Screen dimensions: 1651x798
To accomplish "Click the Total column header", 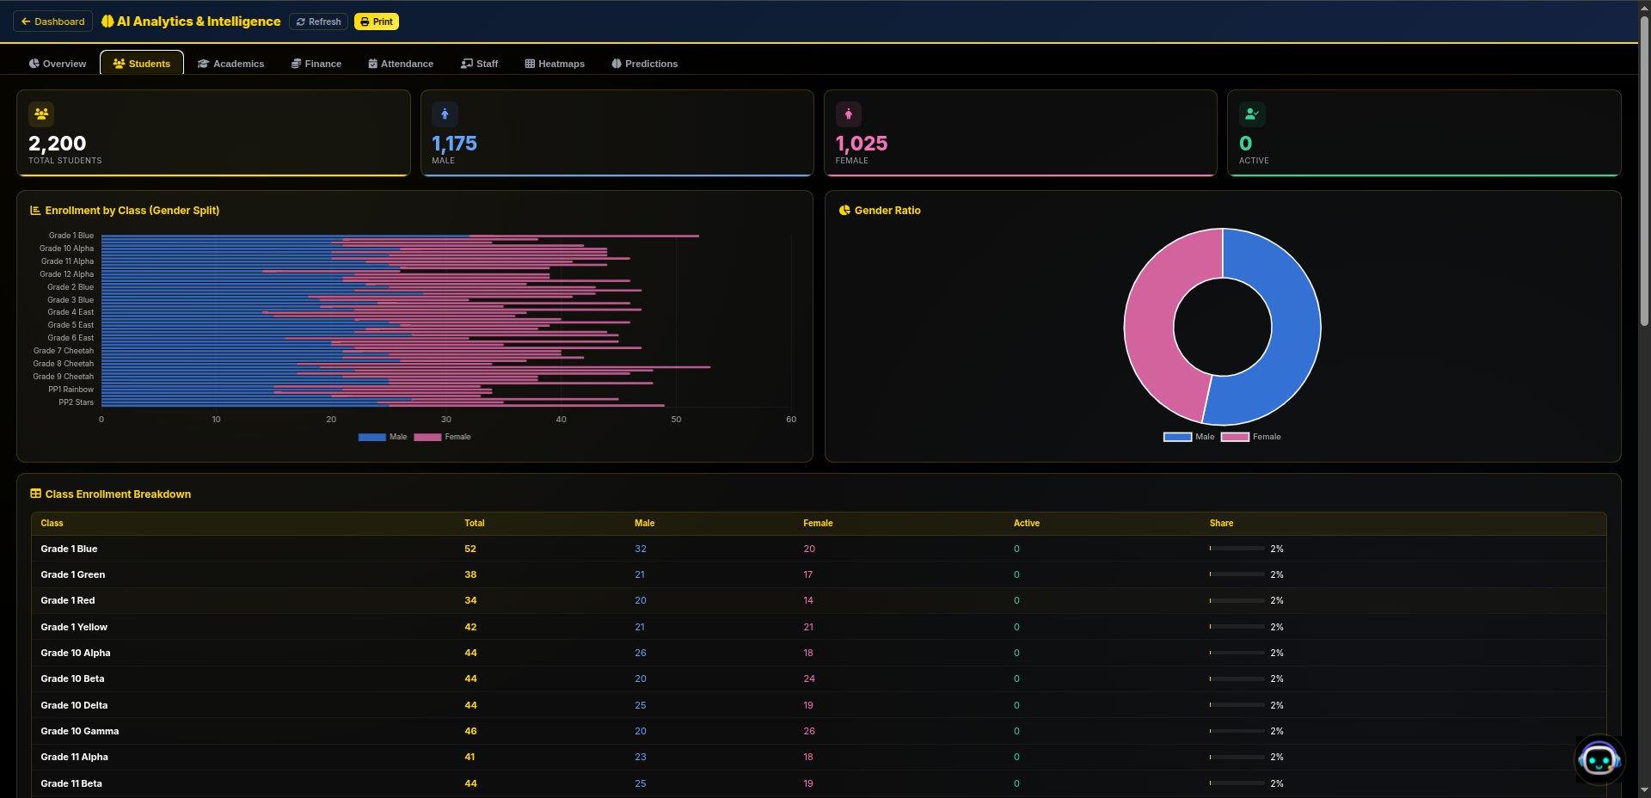I will point(474,523).
